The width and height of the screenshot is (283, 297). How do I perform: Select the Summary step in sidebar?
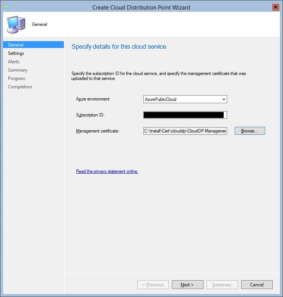[17, 70]
